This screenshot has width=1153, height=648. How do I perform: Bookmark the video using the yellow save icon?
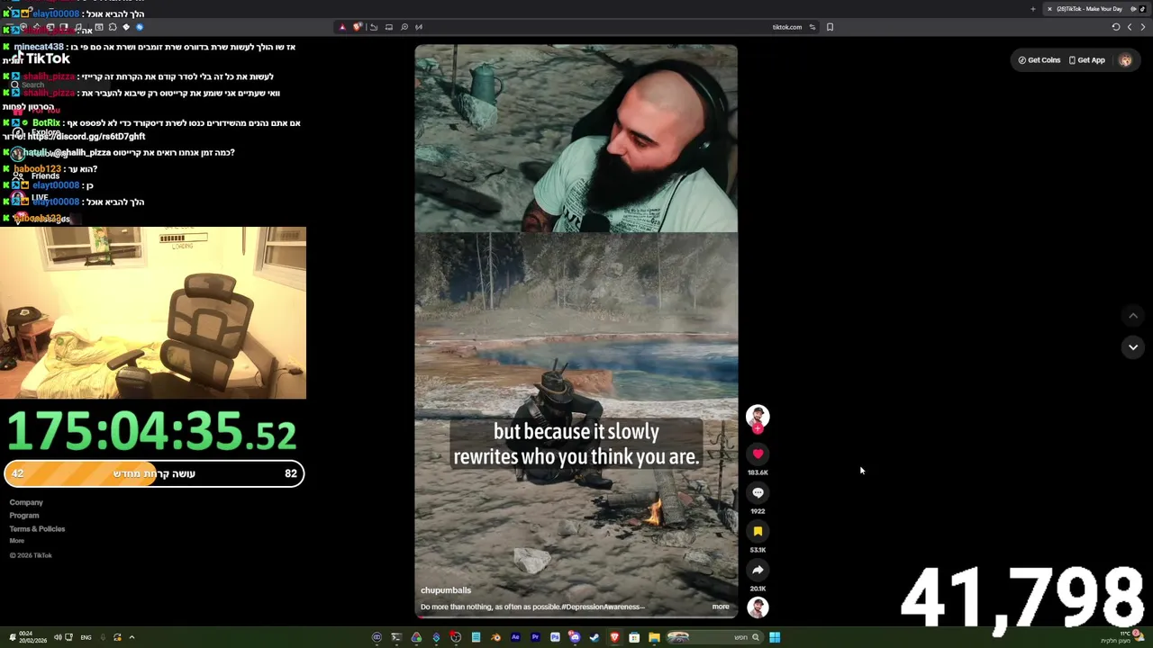click(x=758, y=532)
